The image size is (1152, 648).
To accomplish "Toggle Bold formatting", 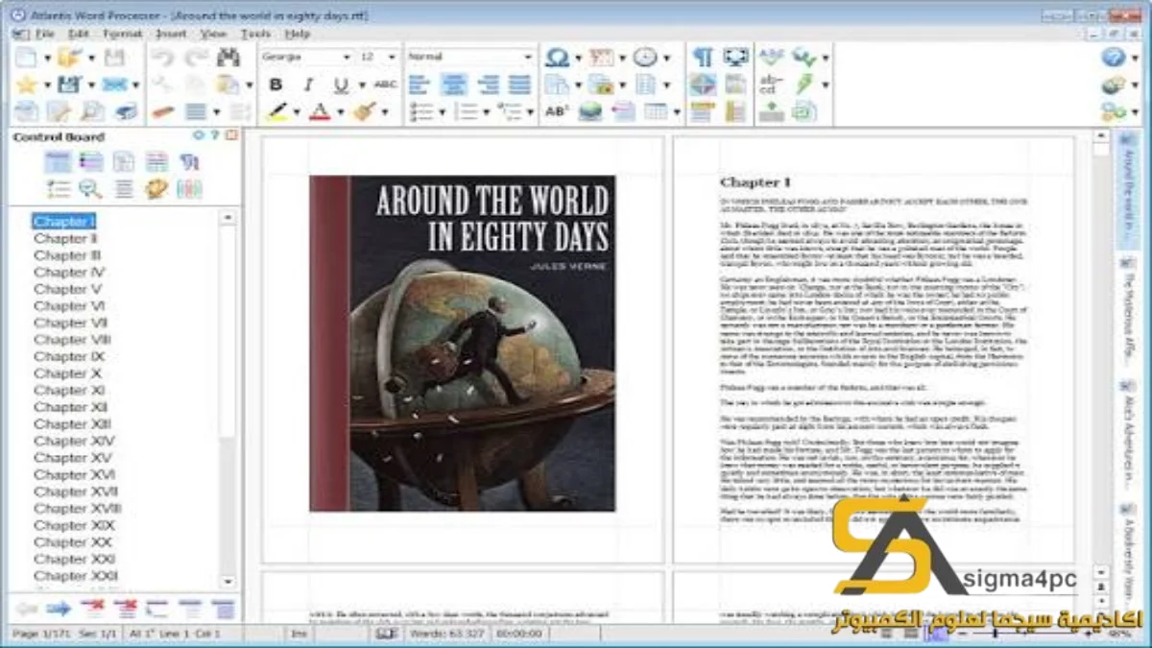I will pyautogui.click(x=276, y=84).
